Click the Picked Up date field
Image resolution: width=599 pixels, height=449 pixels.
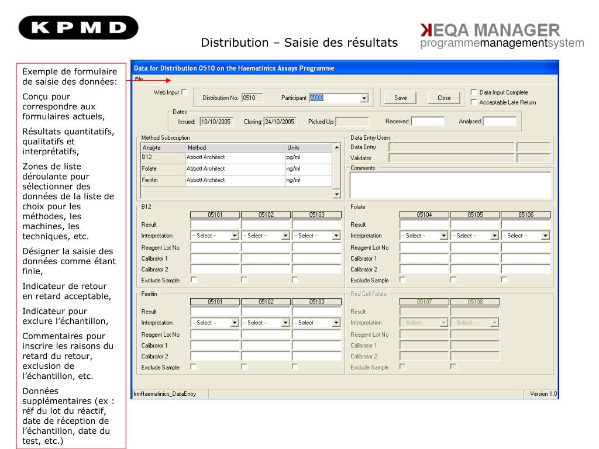click(352, 122)
